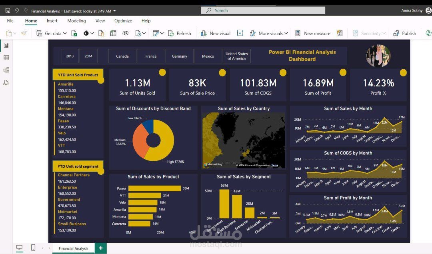Image resolution: width=432 pixels, height=254 pixels.
Task: Select the mobile layout icon
Action: click(33, 248)
